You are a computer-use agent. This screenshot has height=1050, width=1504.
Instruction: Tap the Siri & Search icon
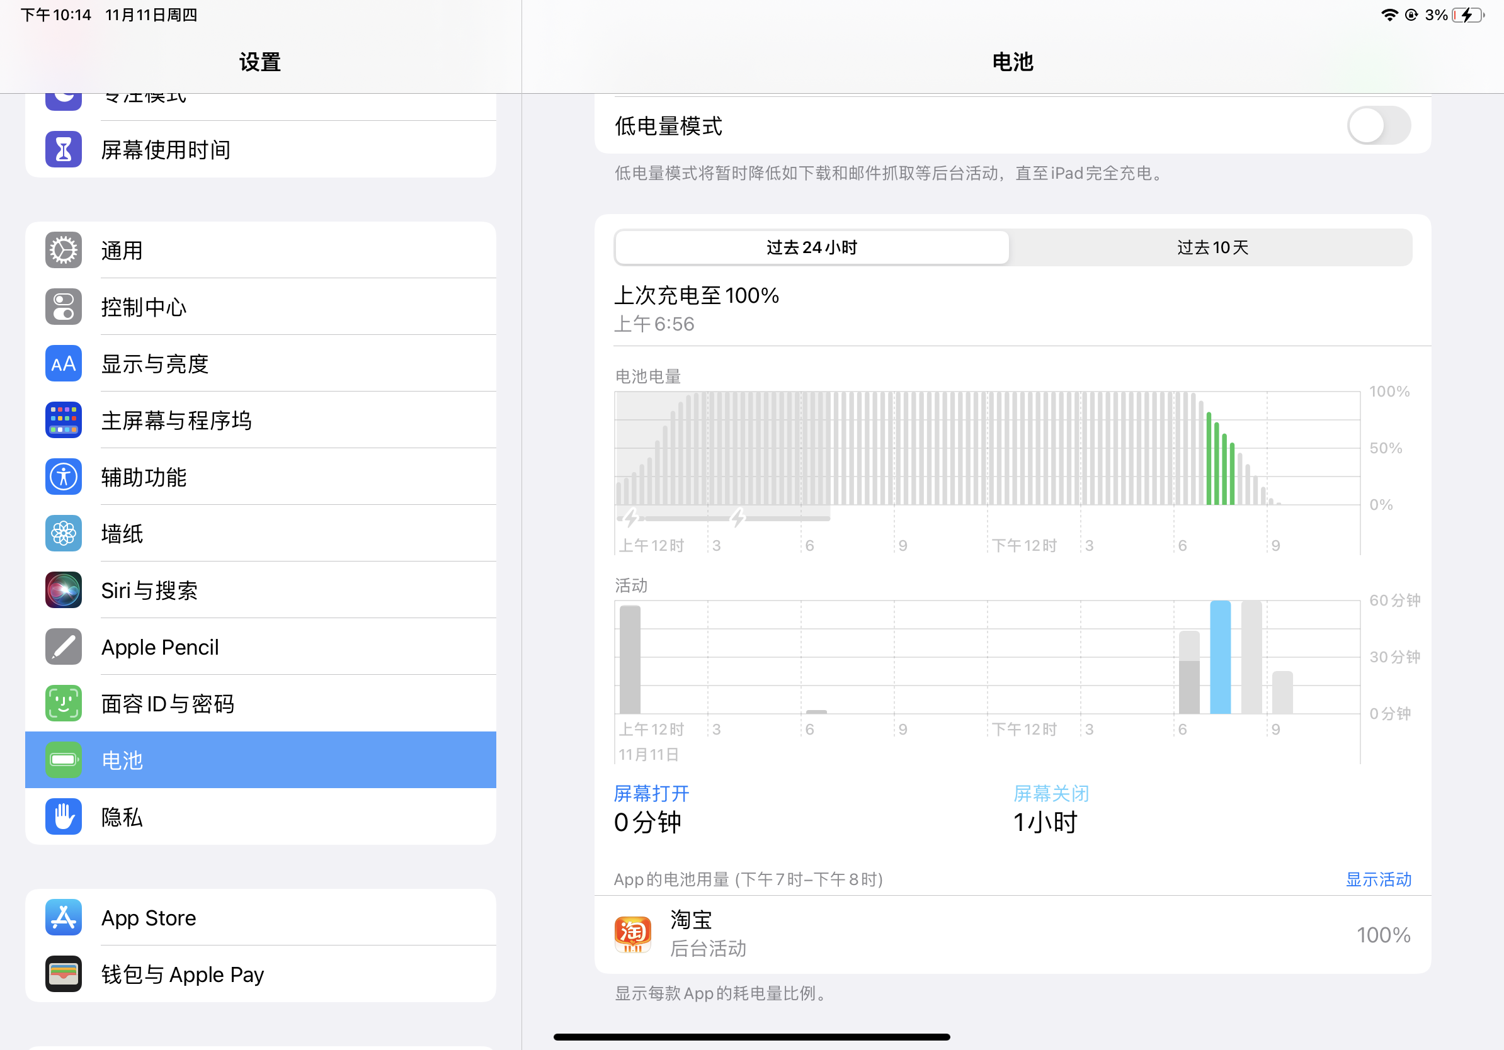64,590
